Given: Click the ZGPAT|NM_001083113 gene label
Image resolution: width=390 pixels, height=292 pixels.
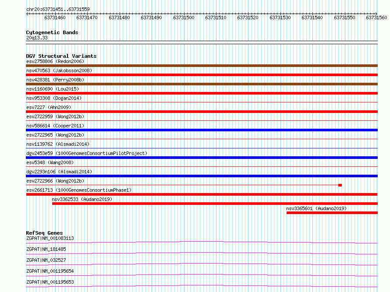Looking at the screenshot, I should point(50,238).
